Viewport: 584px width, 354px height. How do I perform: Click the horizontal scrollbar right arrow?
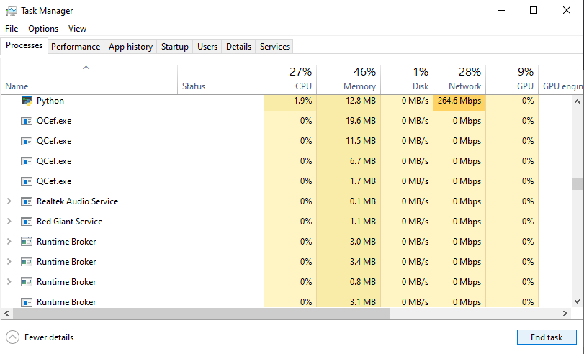coord(566,314)
